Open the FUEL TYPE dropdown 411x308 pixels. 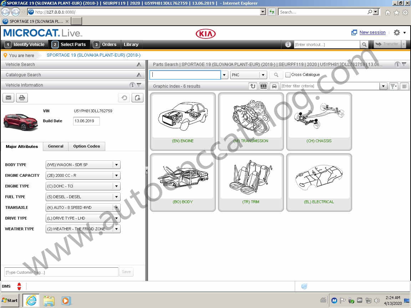tap(117, 197)
